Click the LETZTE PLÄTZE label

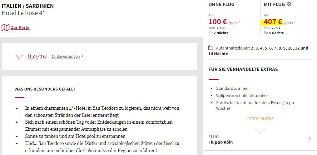(260, 119)
